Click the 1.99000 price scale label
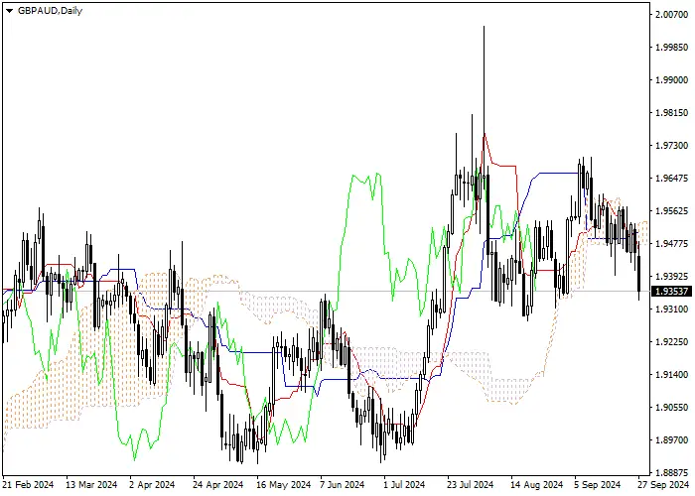The height and width of the screenshot is (496, 695). coord(671,79)
